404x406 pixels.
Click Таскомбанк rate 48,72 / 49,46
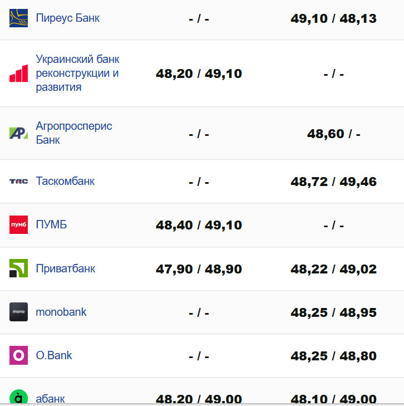pos(333,182)
